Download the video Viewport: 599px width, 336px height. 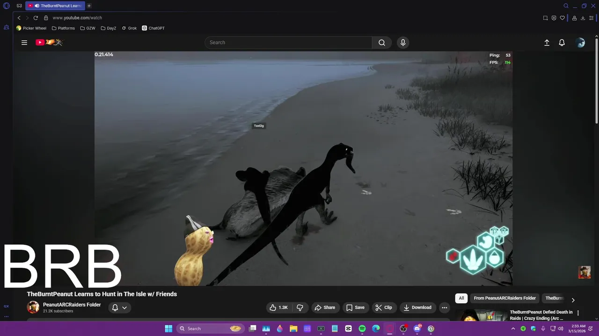coord(417,308)
